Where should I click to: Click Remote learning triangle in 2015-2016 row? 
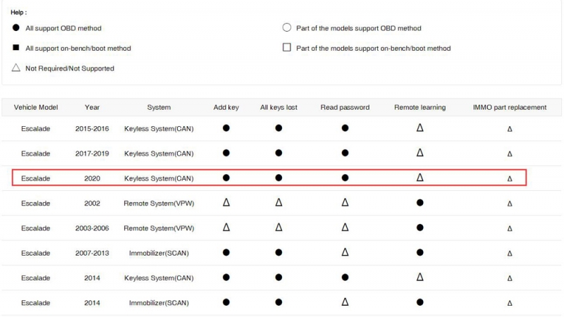tap(419, 128)
